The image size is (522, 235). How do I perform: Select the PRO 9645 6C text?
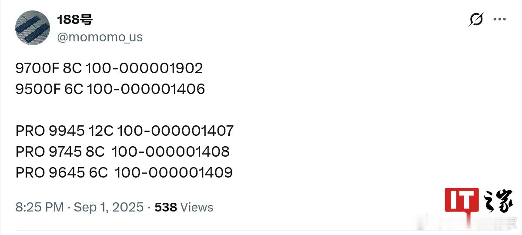(61, 172)
